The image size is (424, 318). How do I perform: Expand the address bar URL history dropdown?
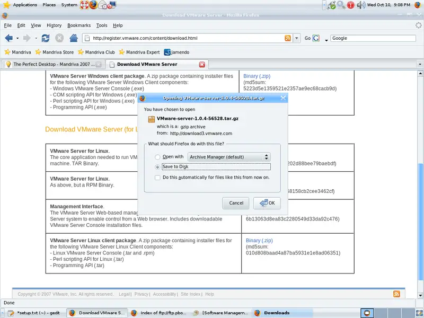pyautogui.click(x=297, y=38)
